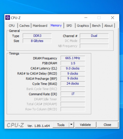Select the Mainboard tab
Screen dimensions: 123x139
(40, 26)
